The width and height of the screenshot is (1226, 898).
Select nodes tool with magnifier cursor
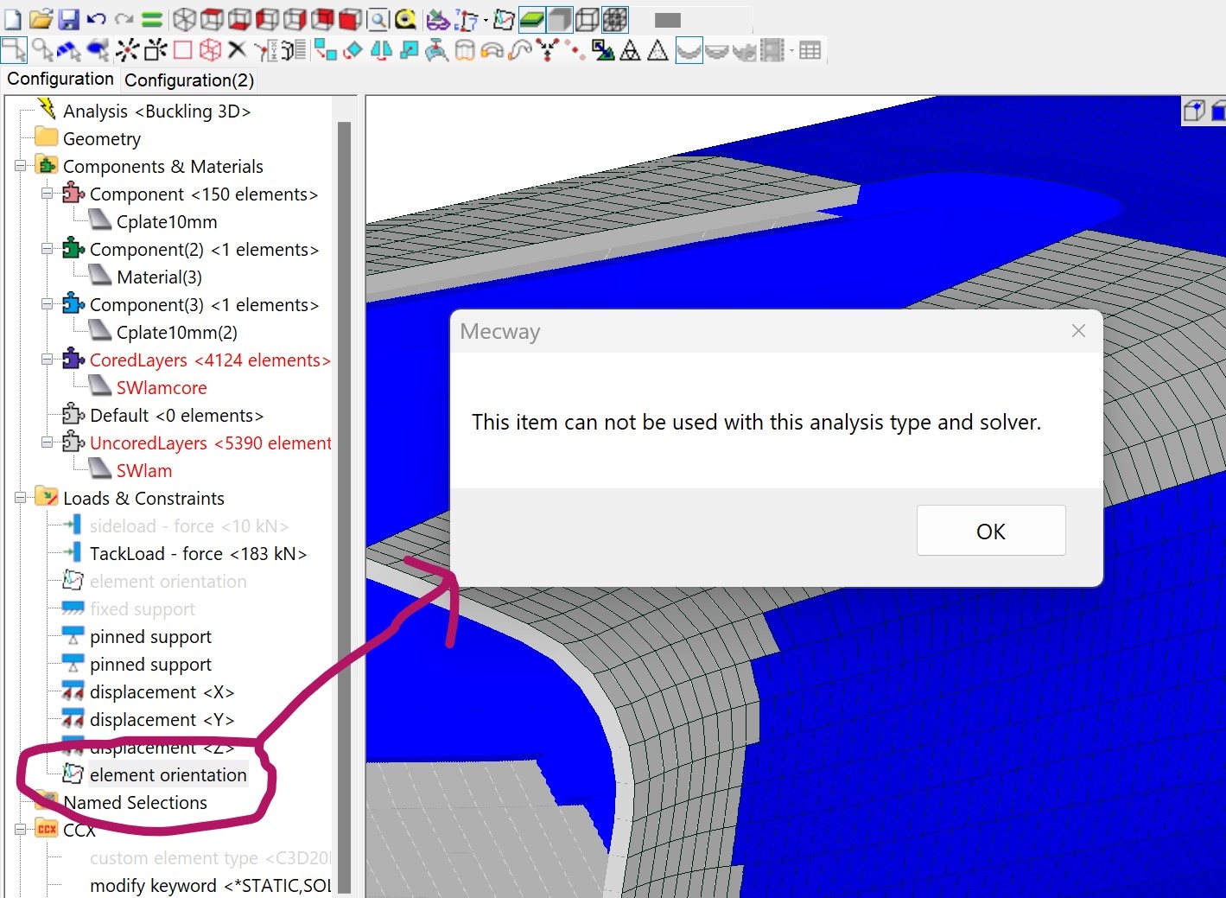coord(42,49)
